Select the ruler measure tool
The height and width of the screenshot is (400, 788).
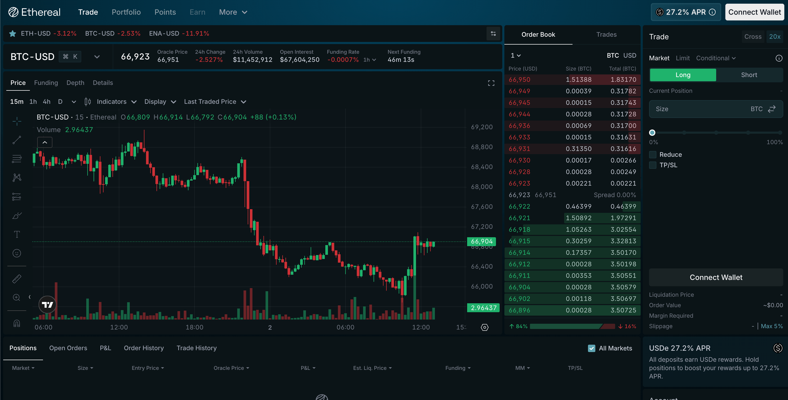(x=17, y=279)
